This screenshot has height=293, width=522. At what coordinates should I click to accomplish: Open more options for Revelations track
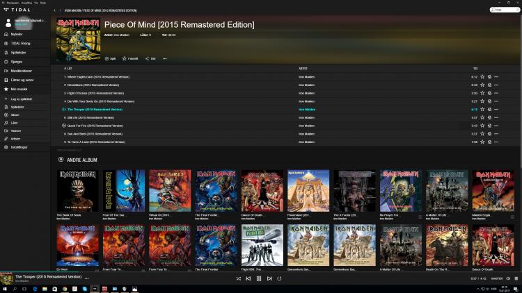pos(496,85)
